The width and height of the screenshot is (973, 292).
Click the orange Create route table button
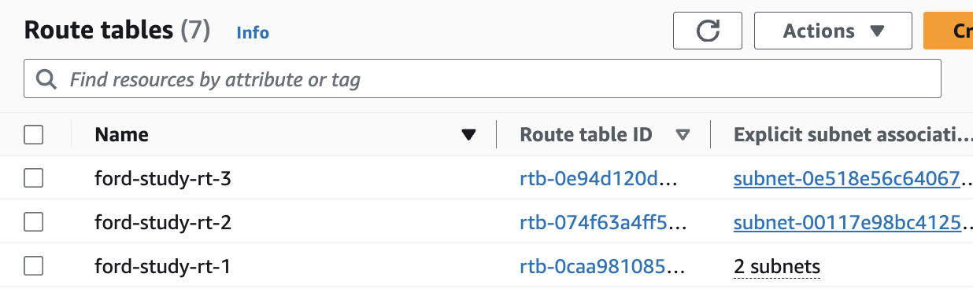pos(948,31)
